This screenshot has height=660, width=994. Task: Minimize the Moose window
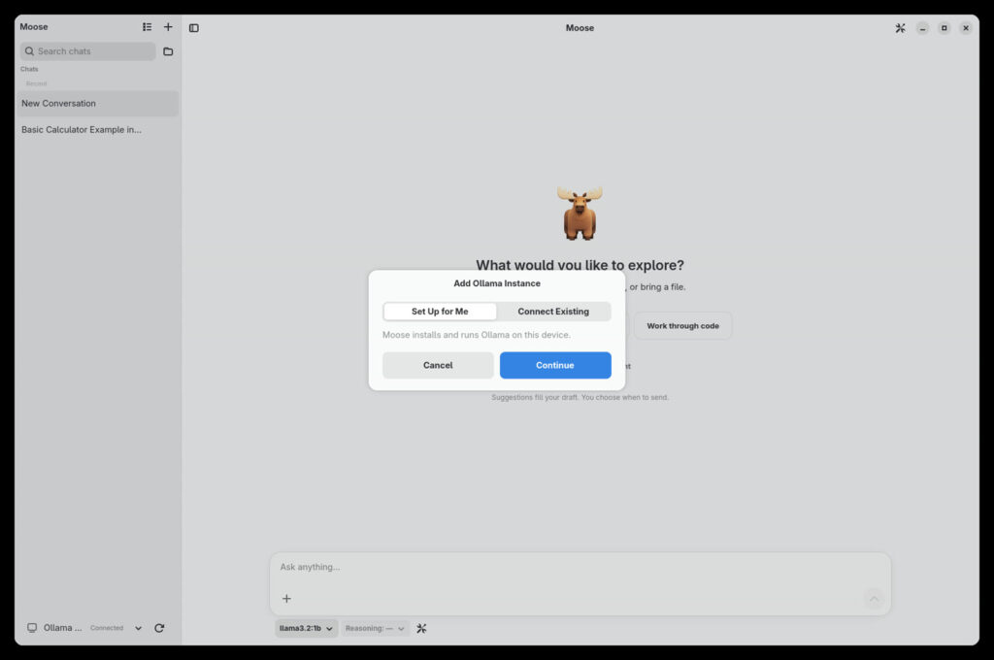click(x=922, y=28)
